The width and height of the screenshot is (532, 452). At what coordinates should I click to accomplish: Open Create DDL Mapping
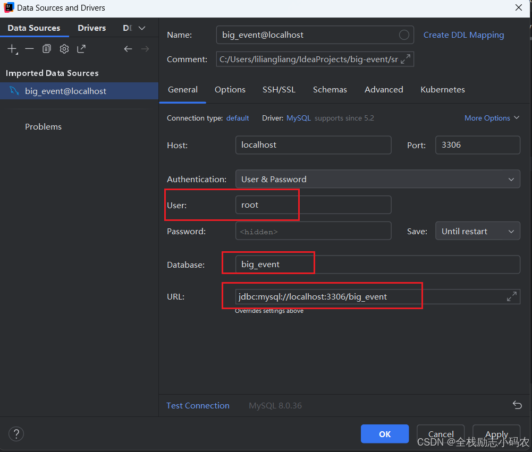point(463,35)
